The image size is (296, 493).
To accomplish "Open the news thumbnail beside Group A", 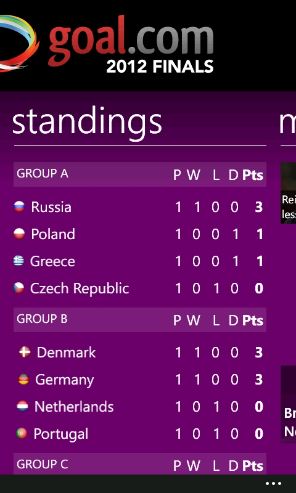I will [289, 193].
